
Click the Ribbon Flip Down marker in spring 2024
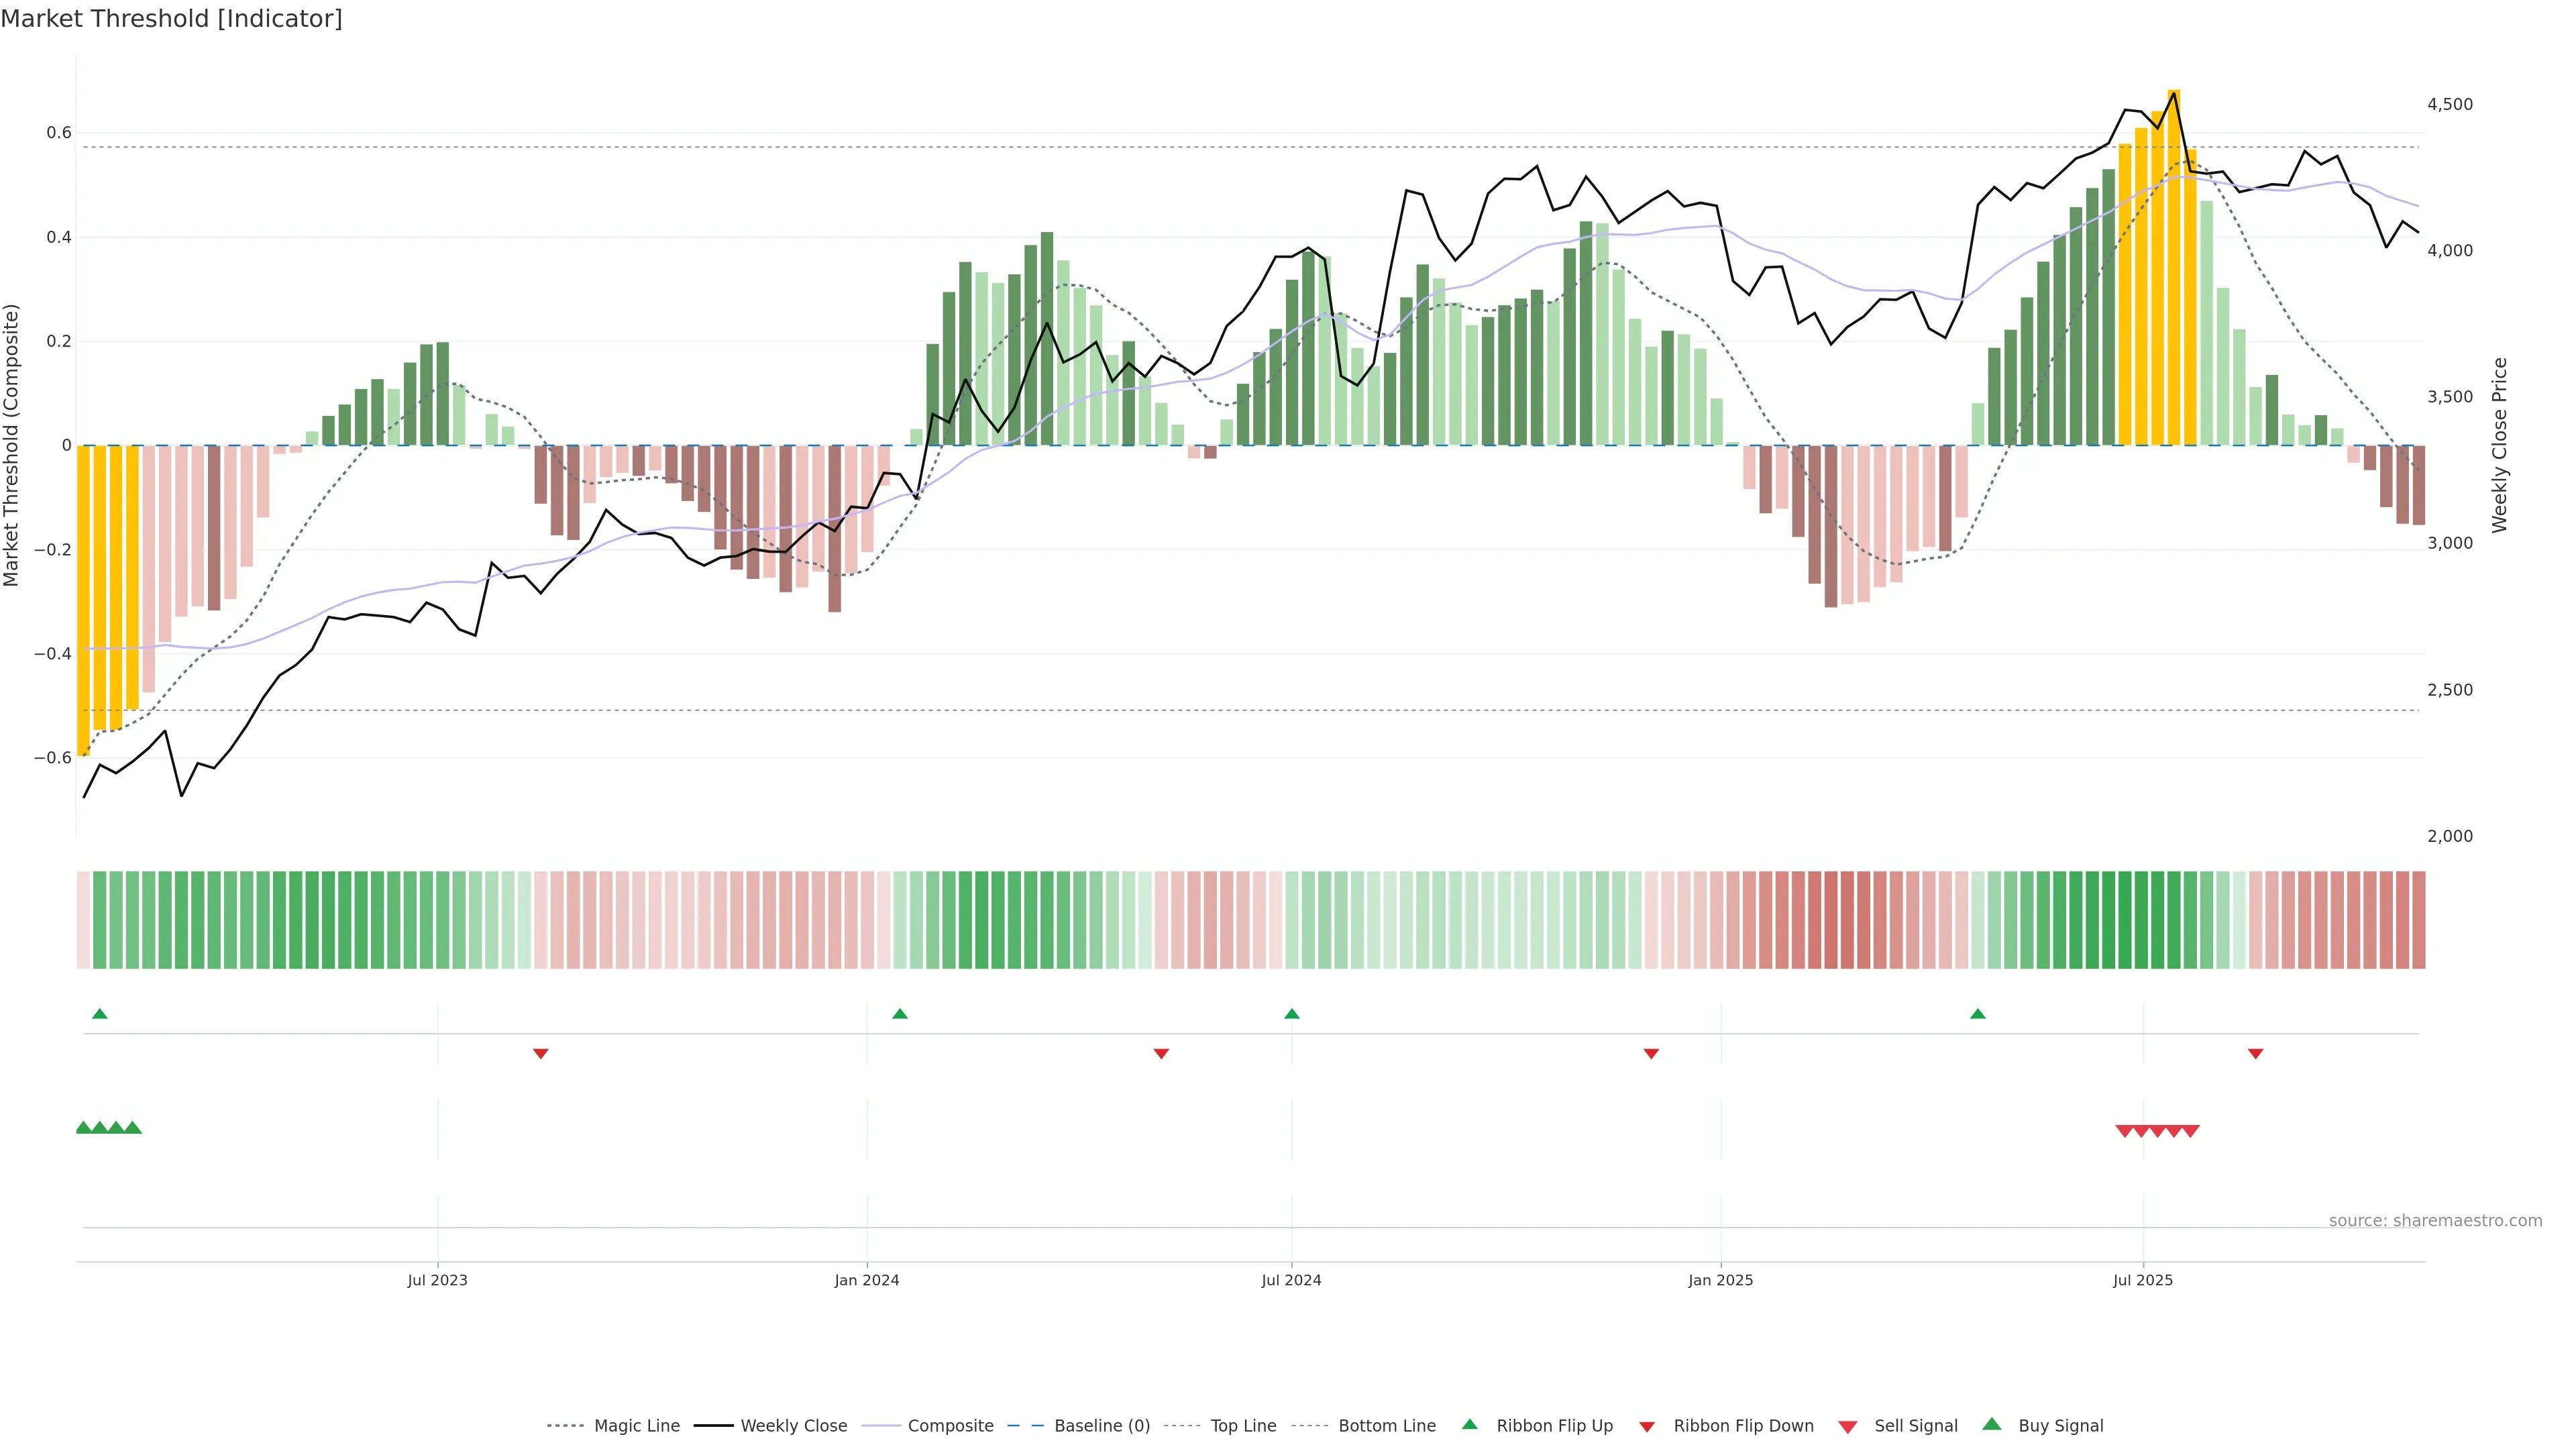coord(1161,1053)
